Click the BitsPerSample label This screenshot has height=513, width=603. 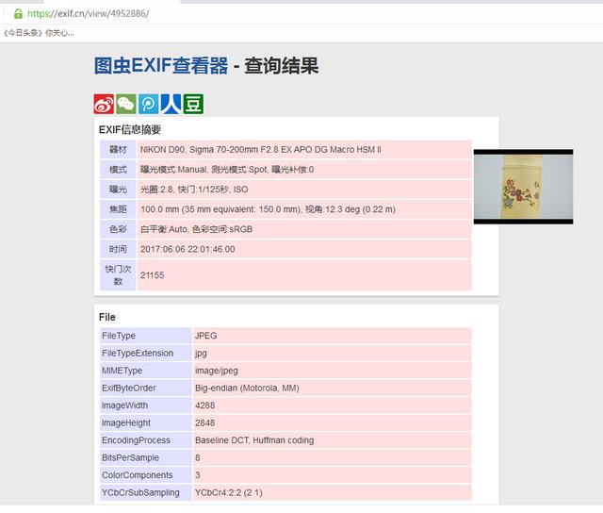click(x=146, y=458)
